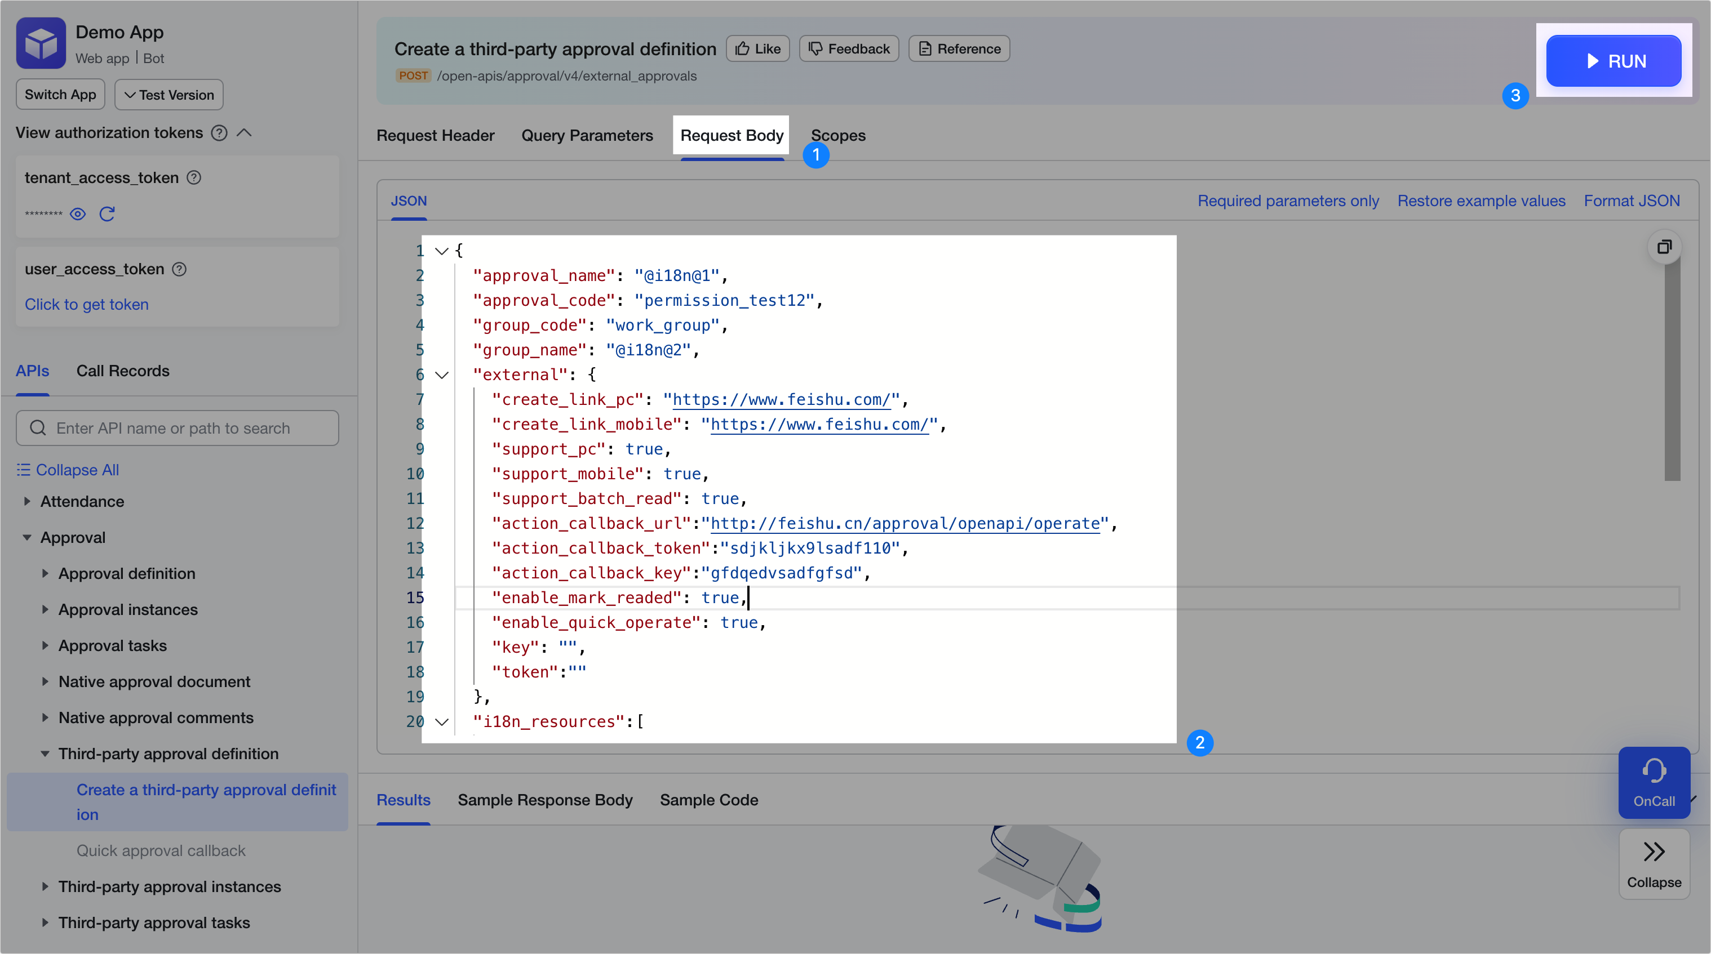Click help icon beside View authorization tokens
This screenshot has width=1711, height=954.
219,133
